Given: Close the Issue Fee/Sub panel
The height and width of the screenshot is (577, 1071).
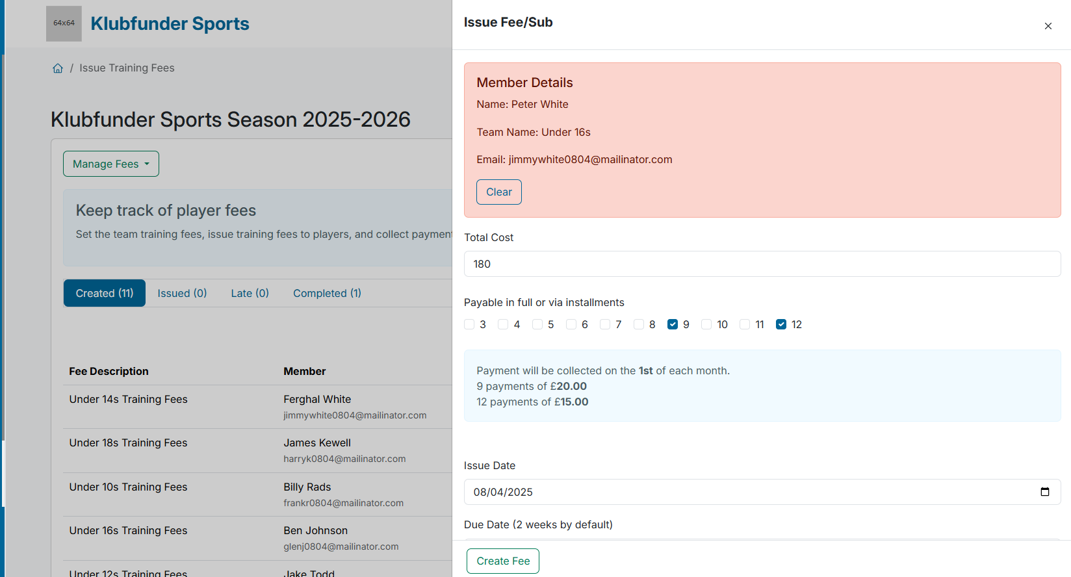Looking at the screenshot, I should pyautogui.click(x=1048, y=26).
